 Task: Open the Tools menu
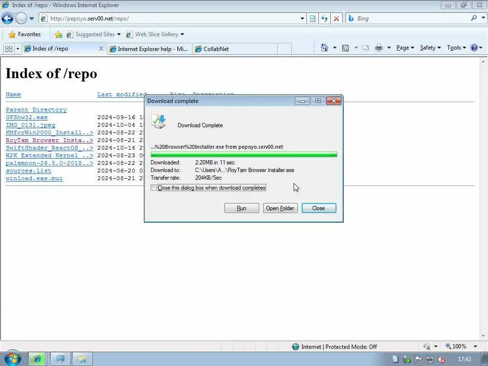pos(457,48)
